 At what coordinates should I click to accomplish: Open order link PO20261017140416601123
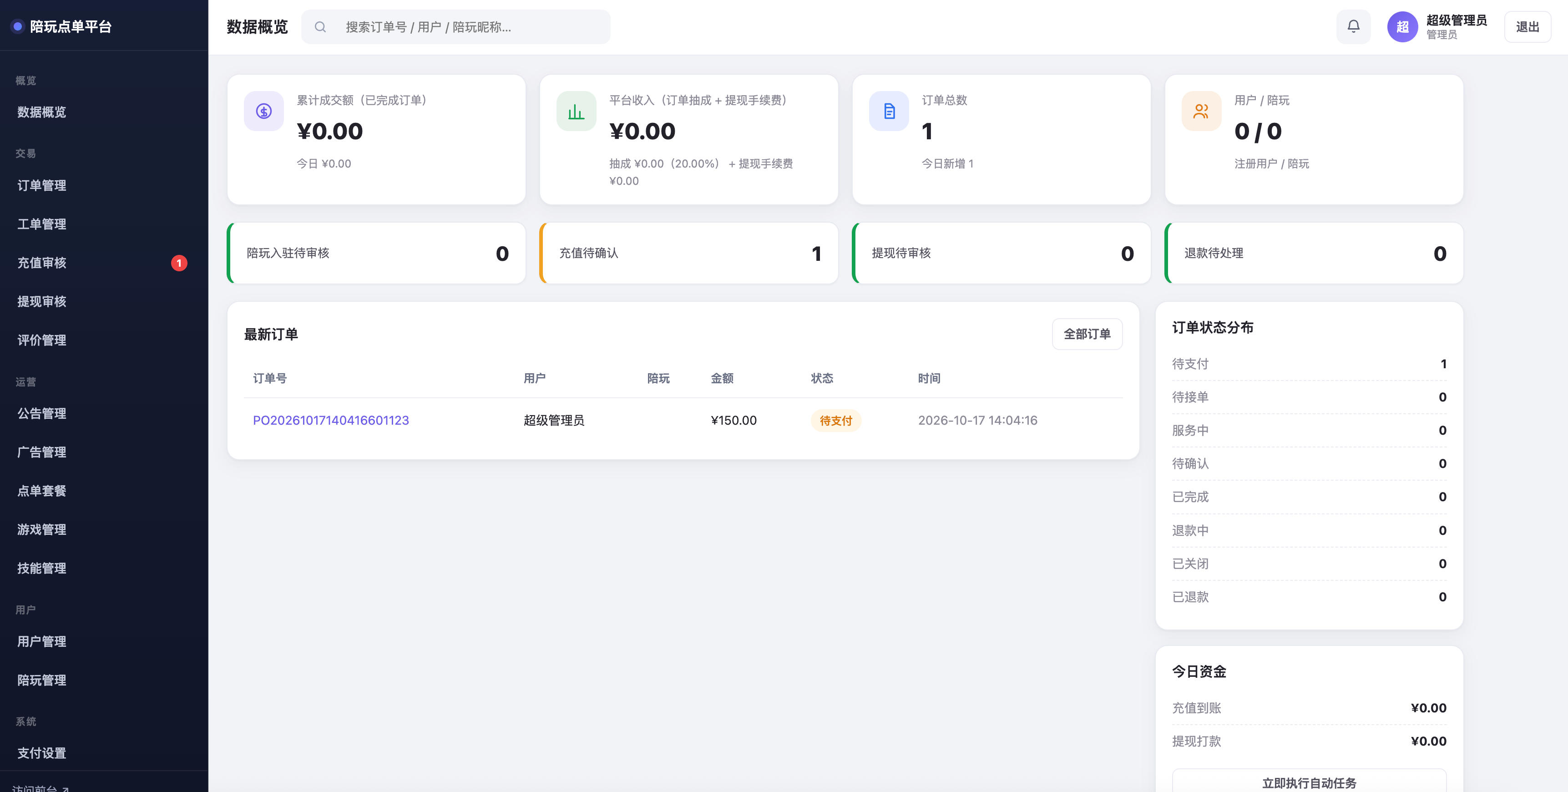click(330, 421)
